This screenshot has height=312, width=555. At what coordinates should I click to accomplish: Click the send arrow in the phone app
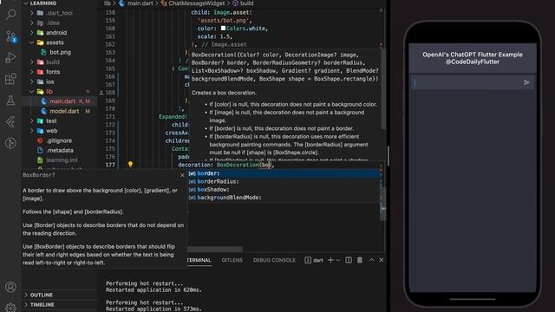(x=526, y=82)
